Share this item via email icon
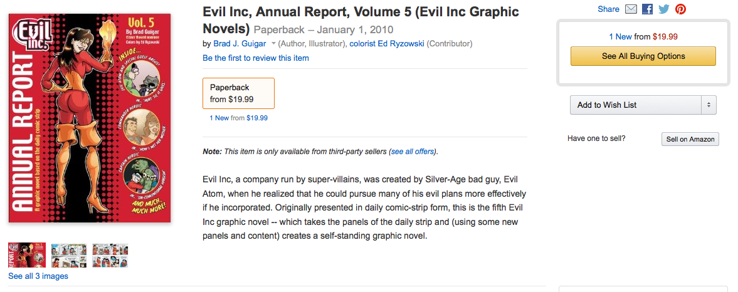This screenshot has height=292, width=738. click(631, 9)
